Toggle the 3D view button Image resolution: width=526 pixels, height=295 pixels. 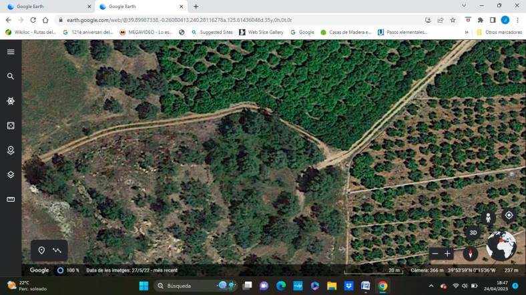[x=473, y=232]
